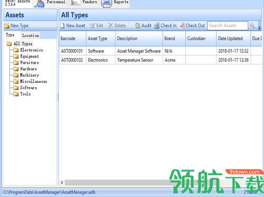The width and height of the screenshot is (264, 197).
Task: Click the Audit button label
Action: coord(146,26)
